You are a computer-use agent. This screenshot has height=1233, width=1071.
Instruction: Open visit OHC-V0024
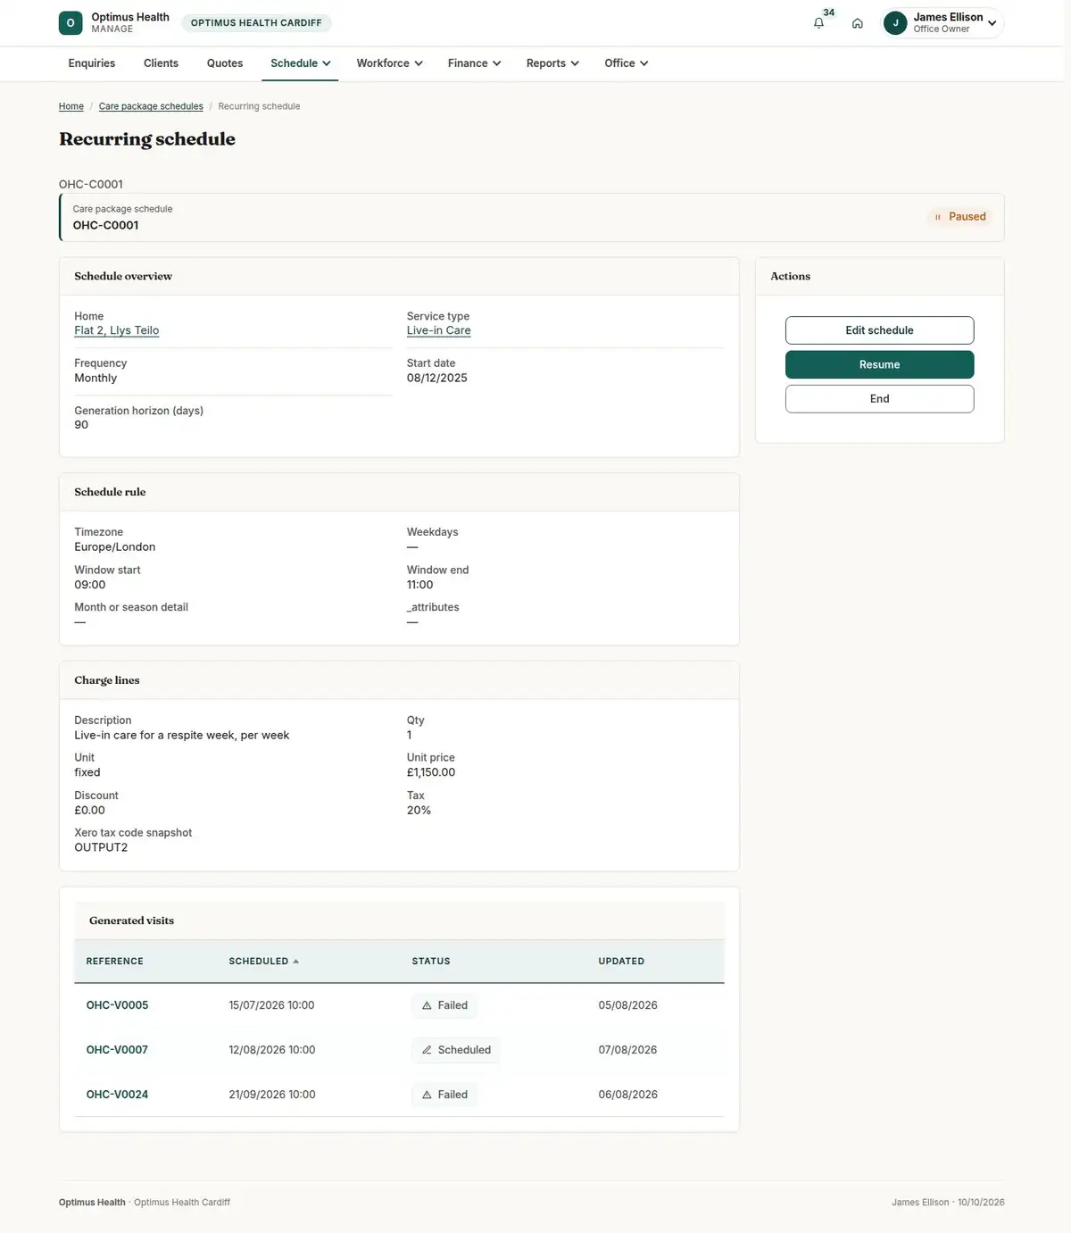point(117,1095)
